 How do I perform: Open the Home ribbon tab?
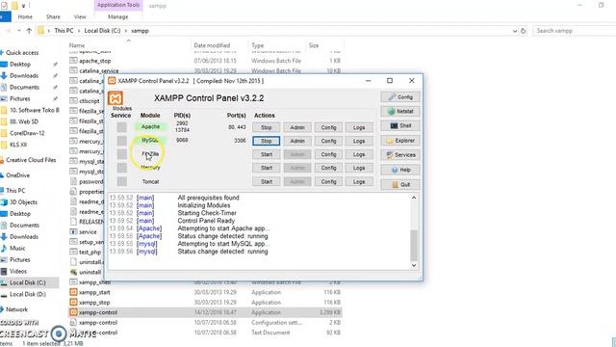[x=25, y=17]
